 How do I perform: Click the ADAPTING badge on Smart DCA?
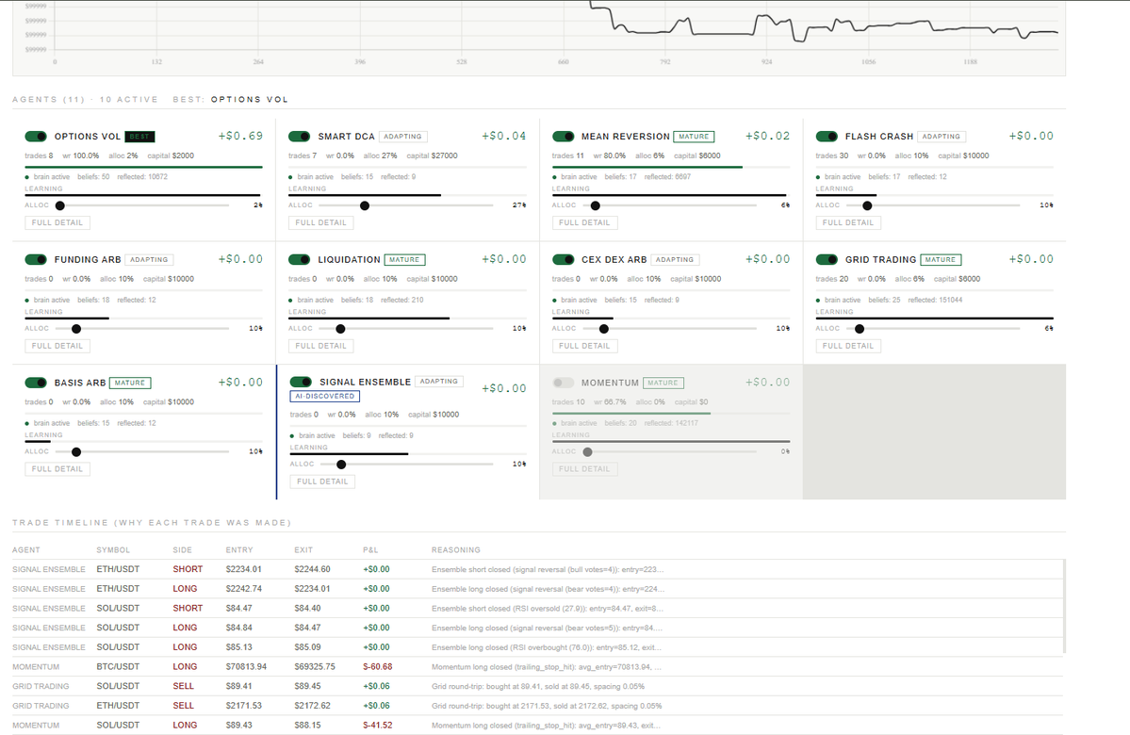tap(402, 137)
